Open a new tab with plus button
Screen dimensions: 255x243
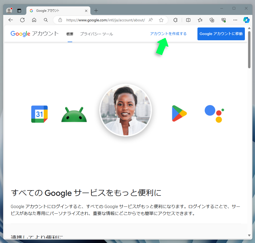click(96, 11)
